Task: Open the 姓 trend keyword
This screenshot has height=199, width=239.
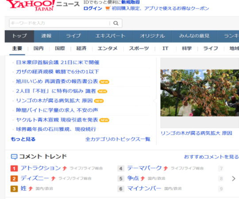Action: (x=23, y=188)
